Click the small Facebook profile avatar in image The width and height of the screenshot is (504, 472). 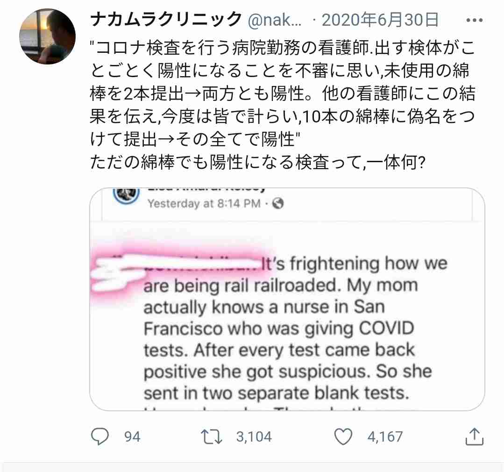126,195
